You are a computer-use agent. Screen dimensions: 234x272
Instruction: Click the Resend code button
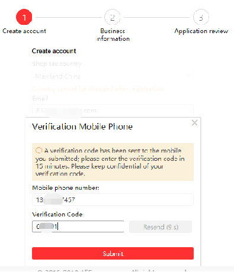(161, 227)
